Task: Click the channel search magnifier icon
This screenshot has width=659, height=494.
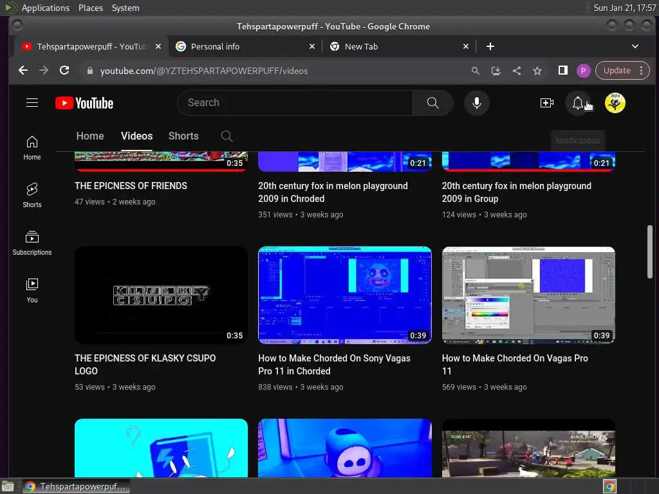Action: tap(227, 136)
